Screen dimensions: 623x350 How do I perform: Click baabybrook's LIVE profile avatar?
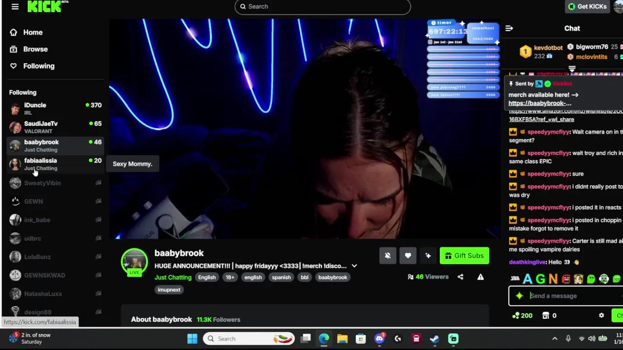coord(134,262)
